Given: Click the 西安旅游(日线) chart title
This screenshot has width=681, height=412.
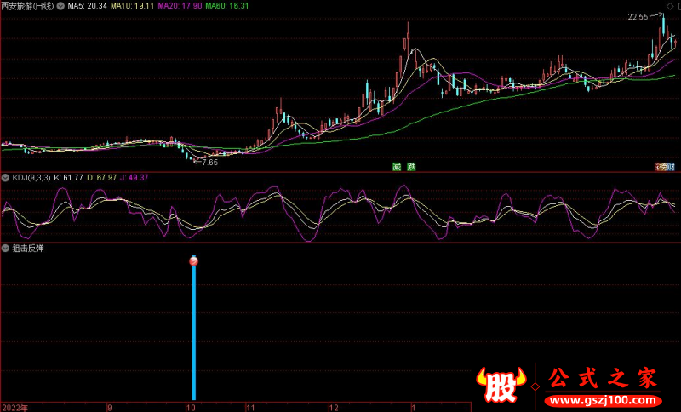Looking at the screenshot, I should coord(27,6).
